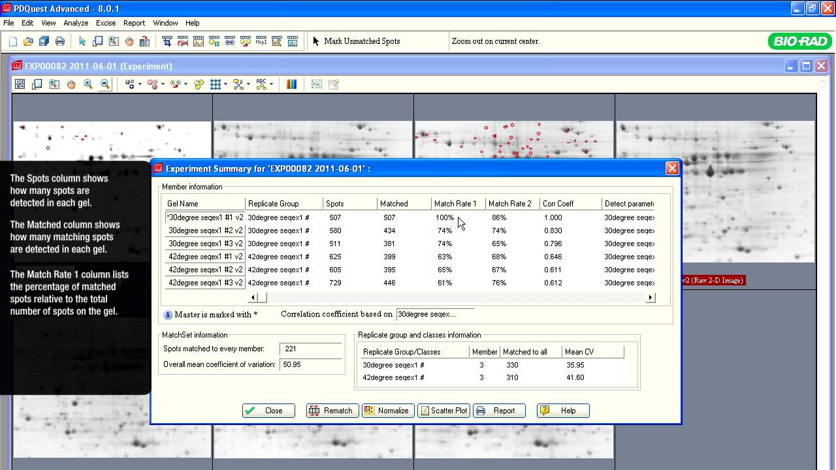Click the Mean CV value 41.60

[x=575, y=378]
